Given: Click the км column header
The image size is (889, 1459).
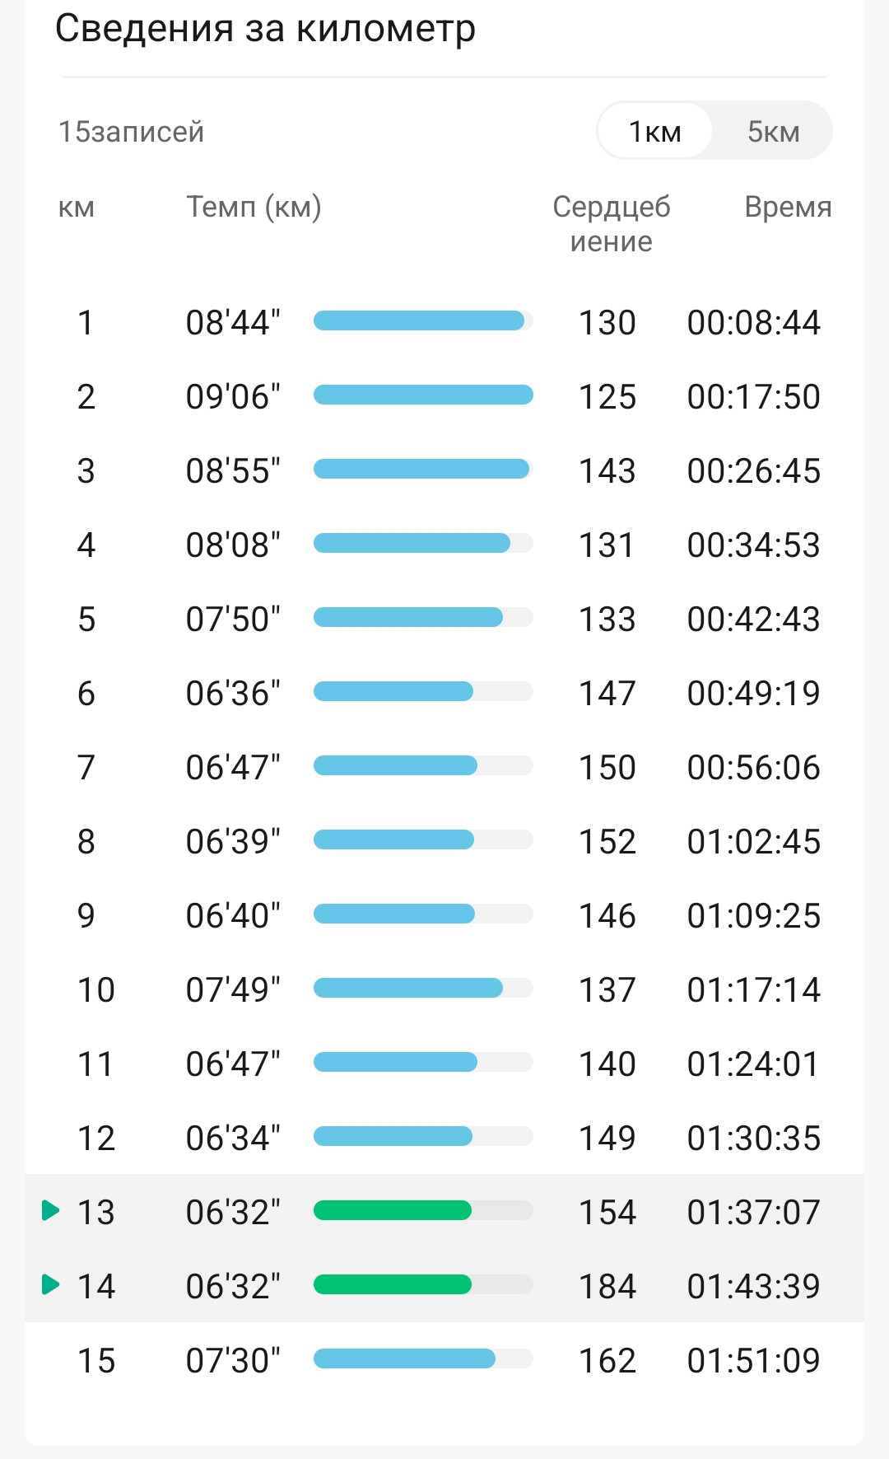Looking at the screenshot, I should click(x=77, y=208).
